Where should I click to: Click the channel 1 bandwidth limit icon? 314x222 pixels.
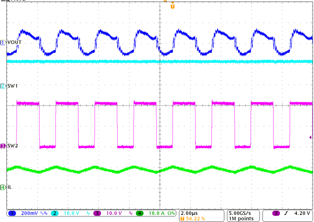coord(46,213)
